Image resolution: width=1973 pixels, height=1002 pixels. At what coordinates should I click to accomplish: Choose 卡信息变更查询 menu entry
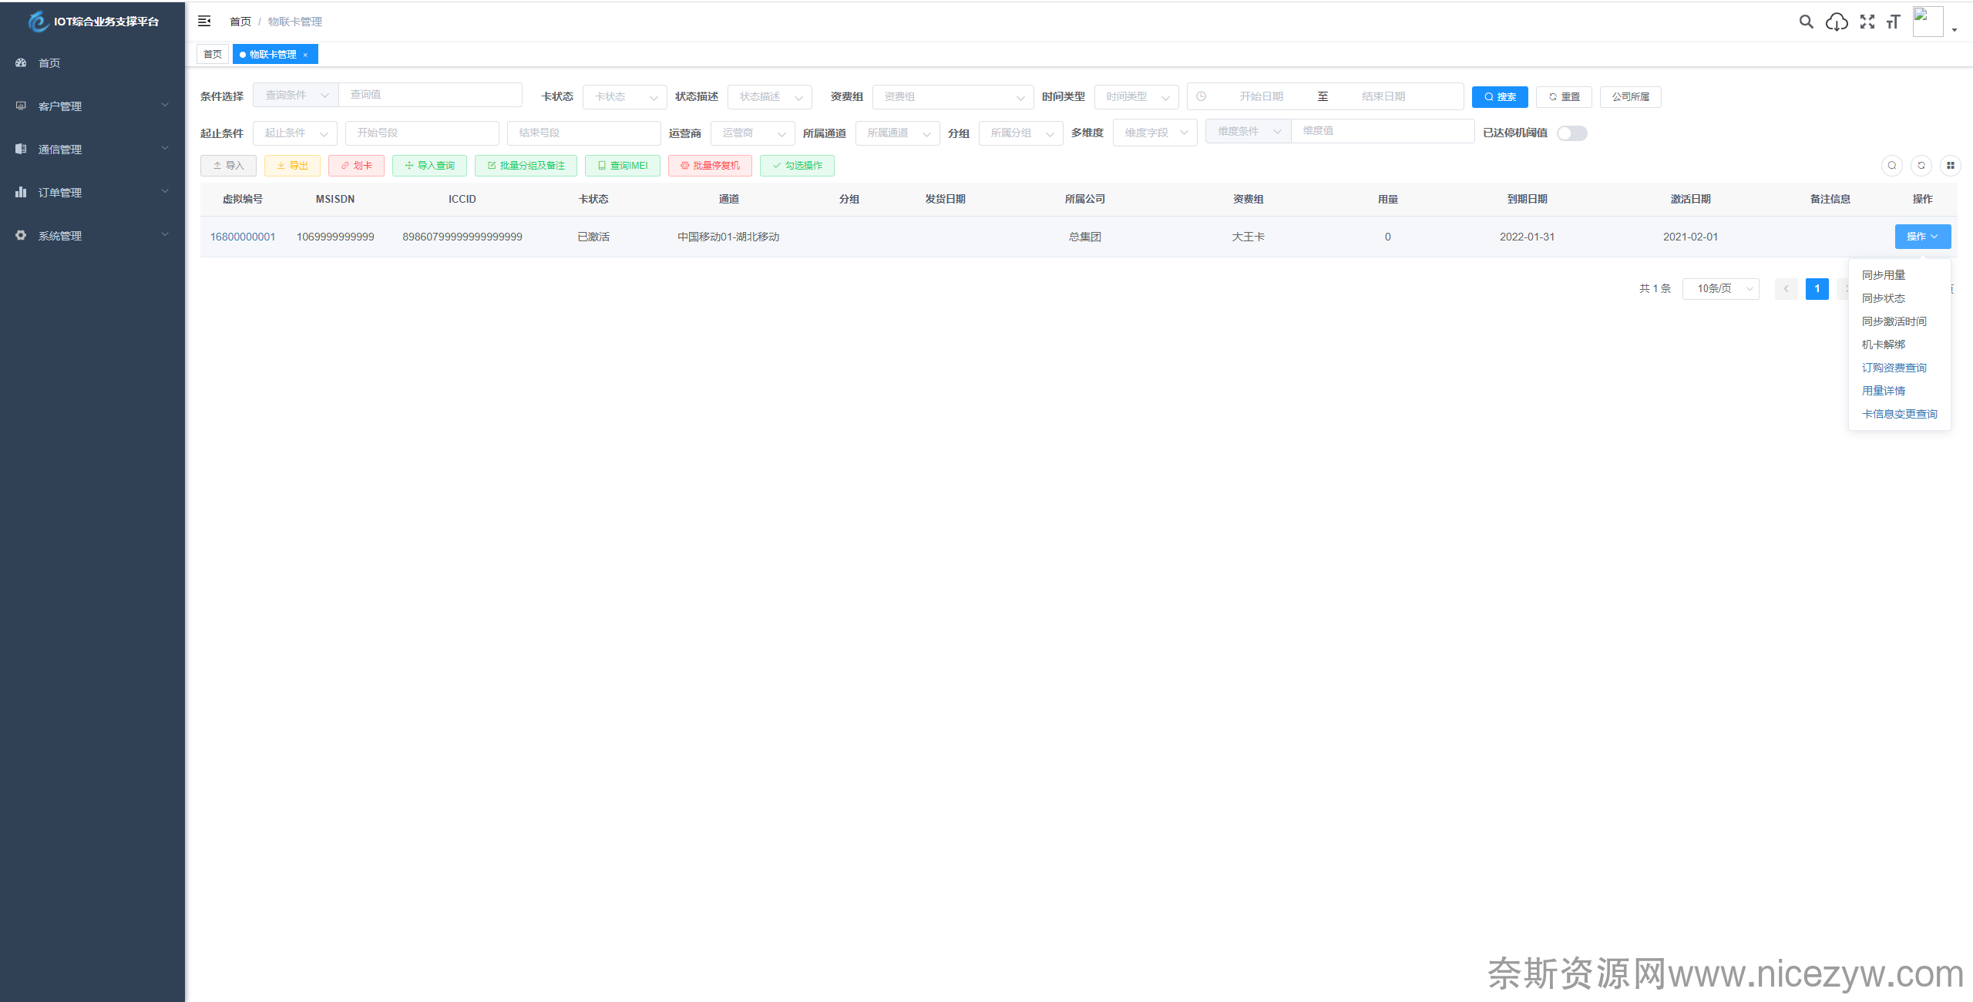coord(1899,414)
